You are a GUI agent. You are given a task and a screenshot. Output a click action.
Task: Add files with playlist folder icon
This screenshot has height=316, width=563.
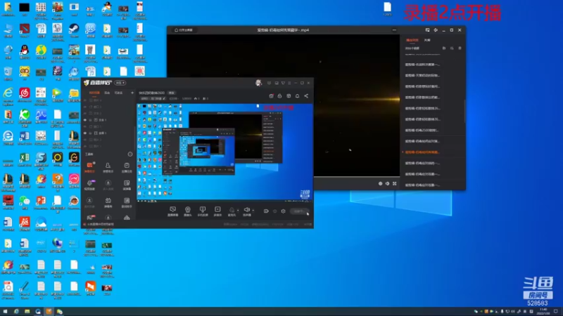[444, 48]
